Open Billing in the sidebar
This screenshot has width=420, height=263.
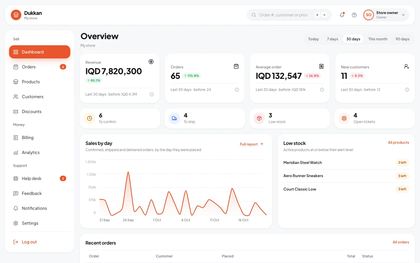(x=40, y=138)
